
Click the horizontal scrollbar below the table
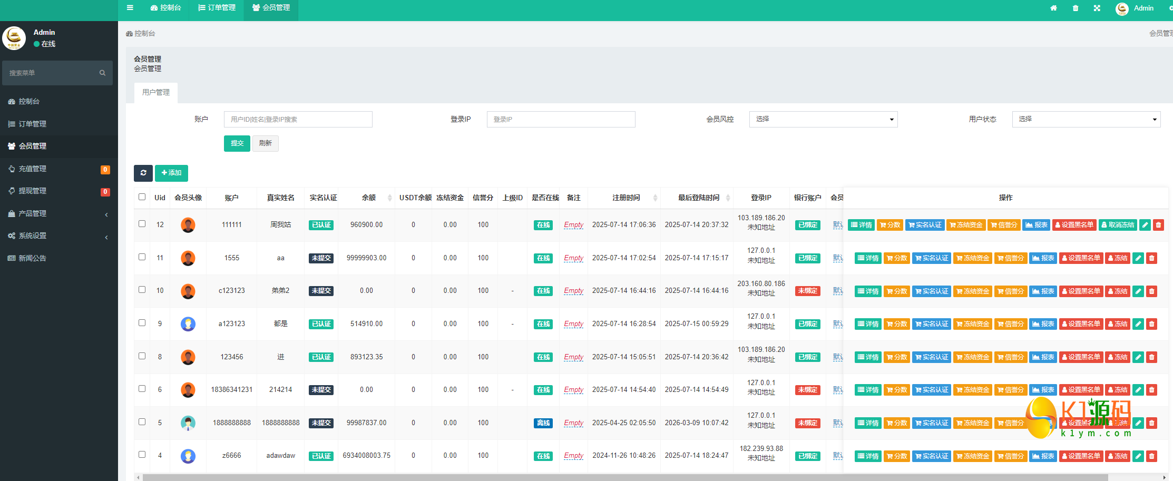625,477
